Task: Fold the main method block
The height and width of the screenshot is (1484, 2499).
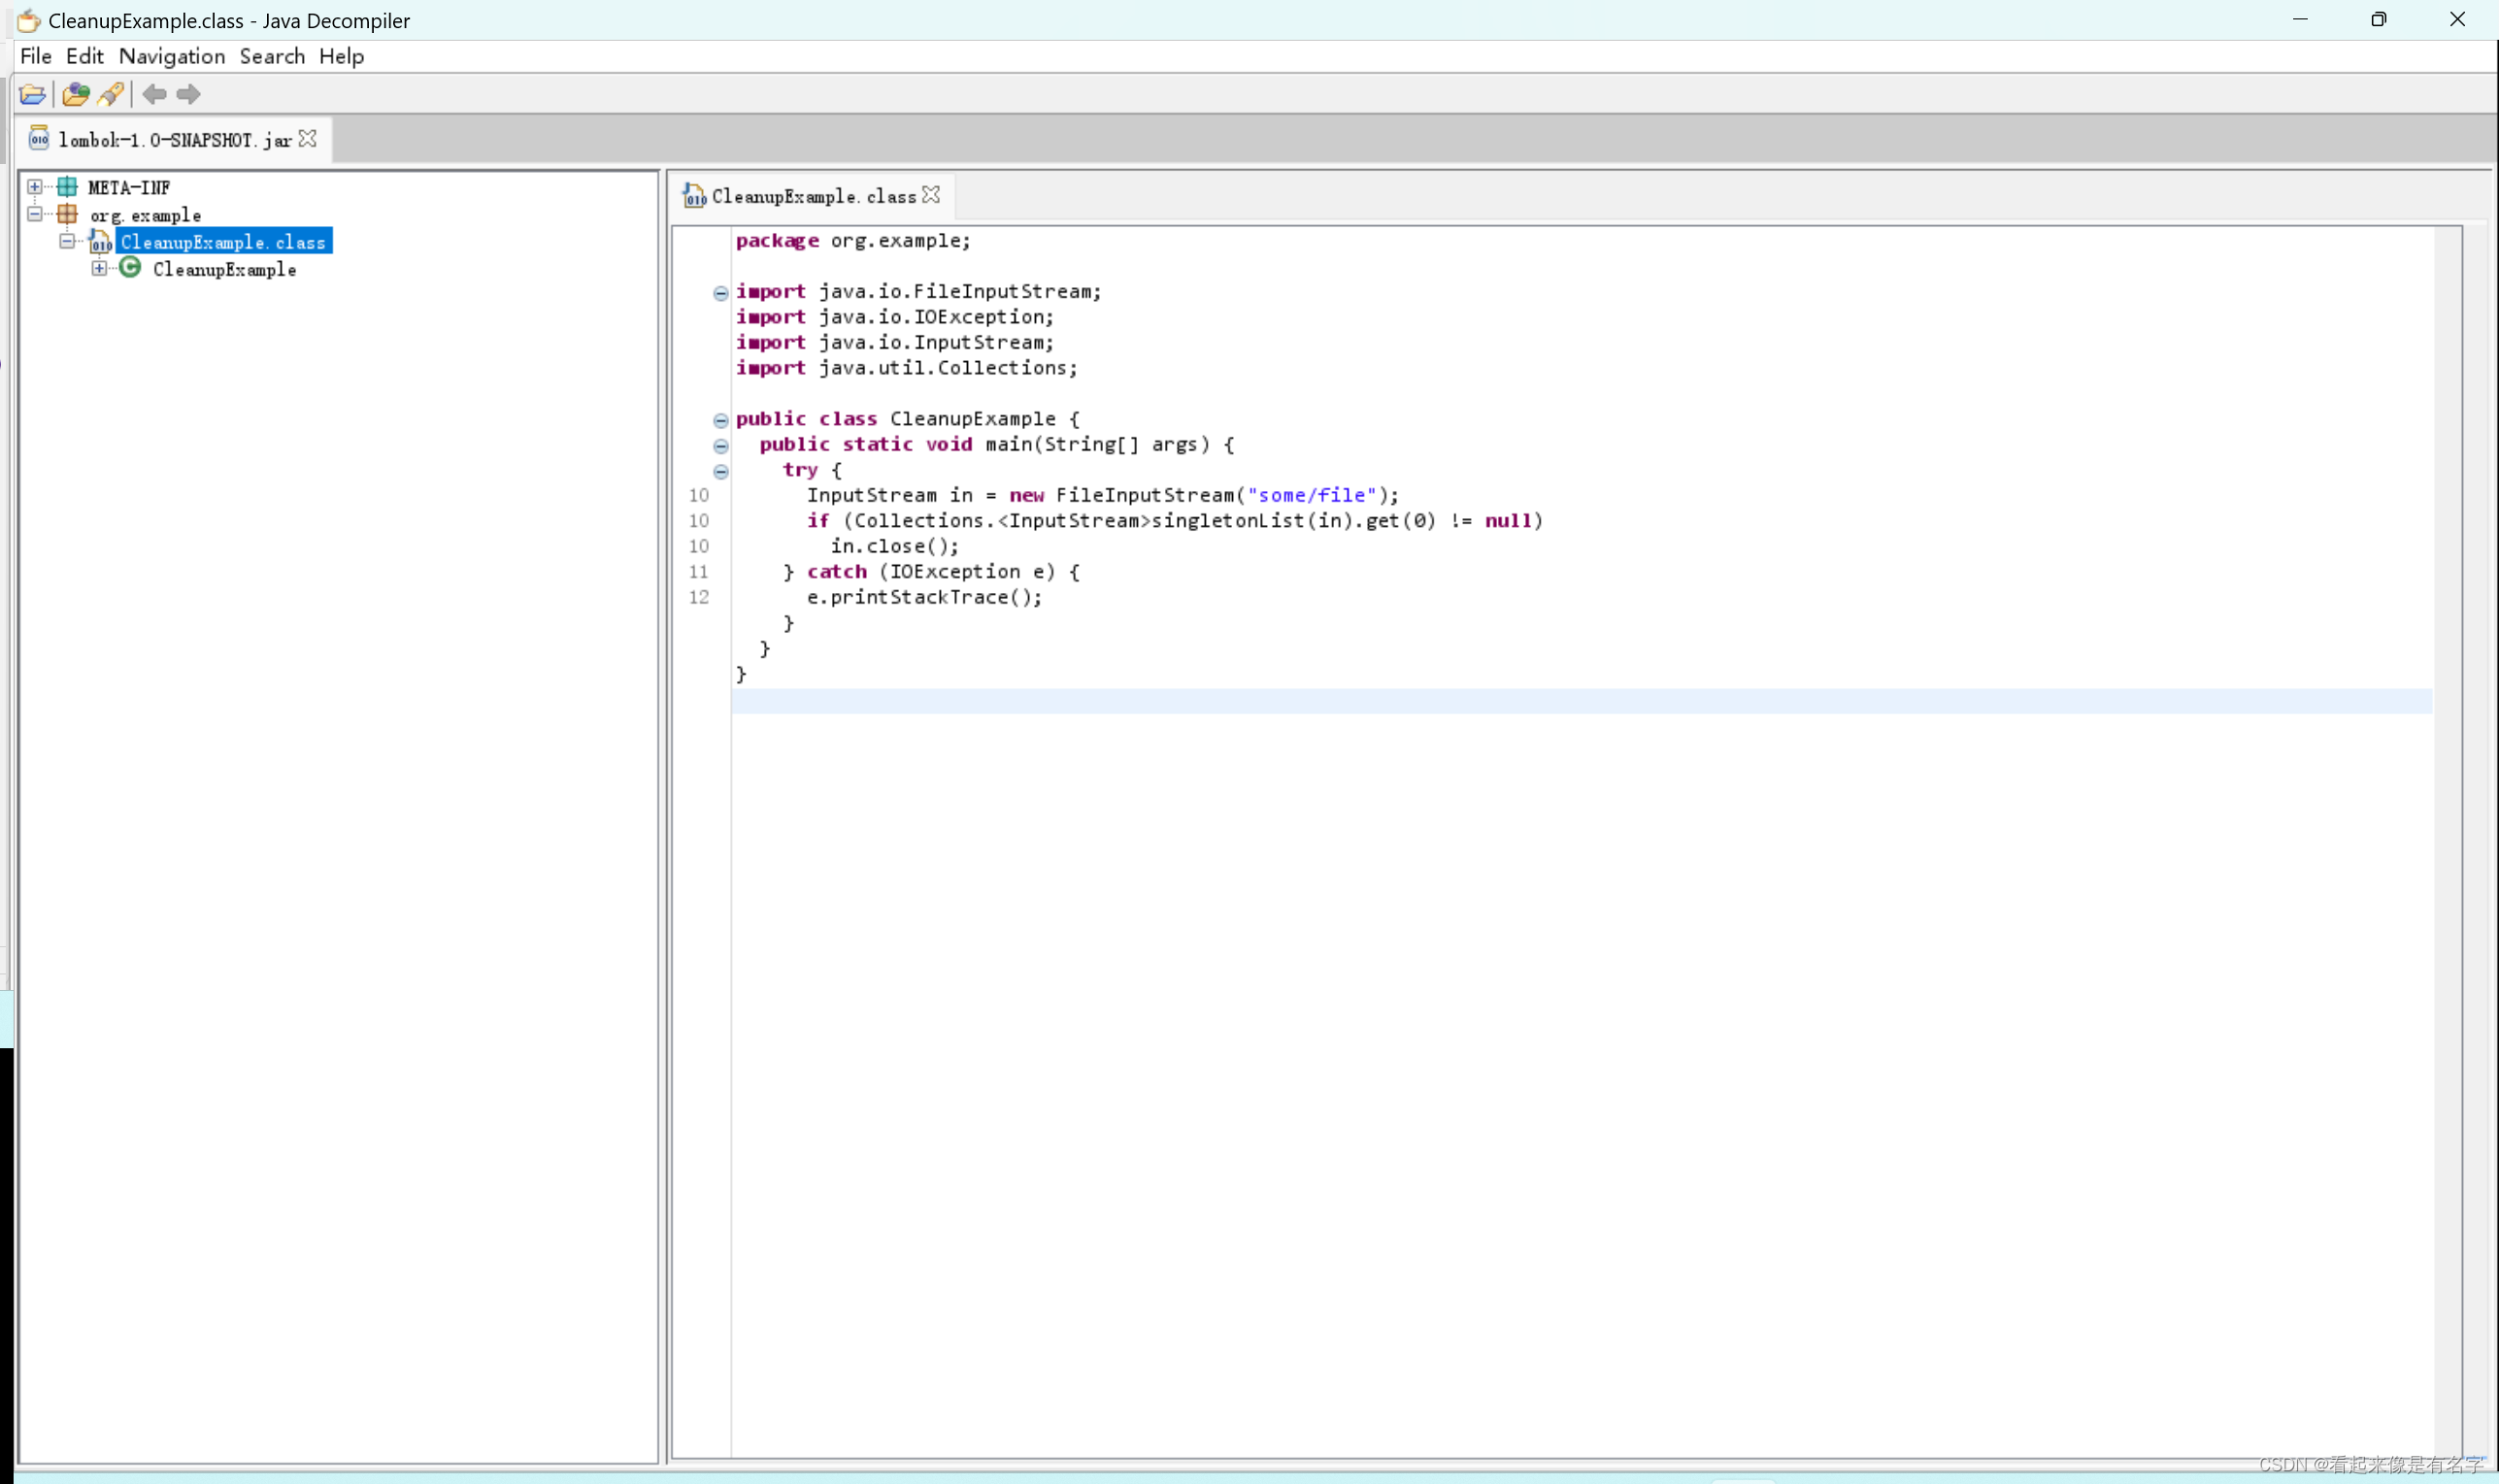Action: [720, 446]
